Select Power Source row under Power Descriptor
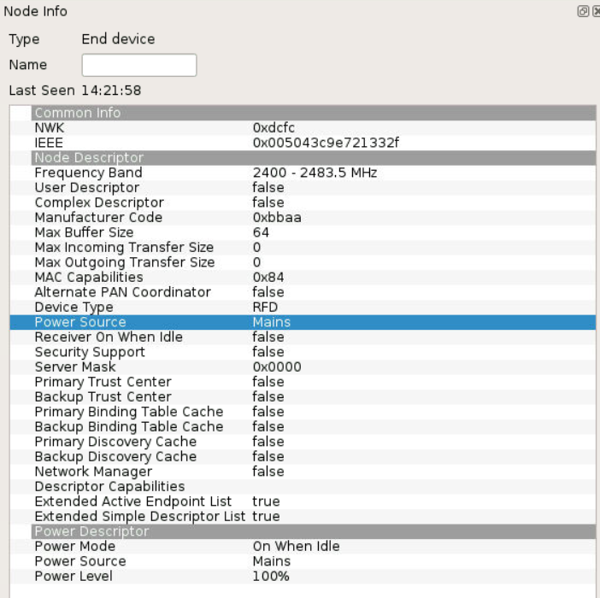 (x=303, y=561)
